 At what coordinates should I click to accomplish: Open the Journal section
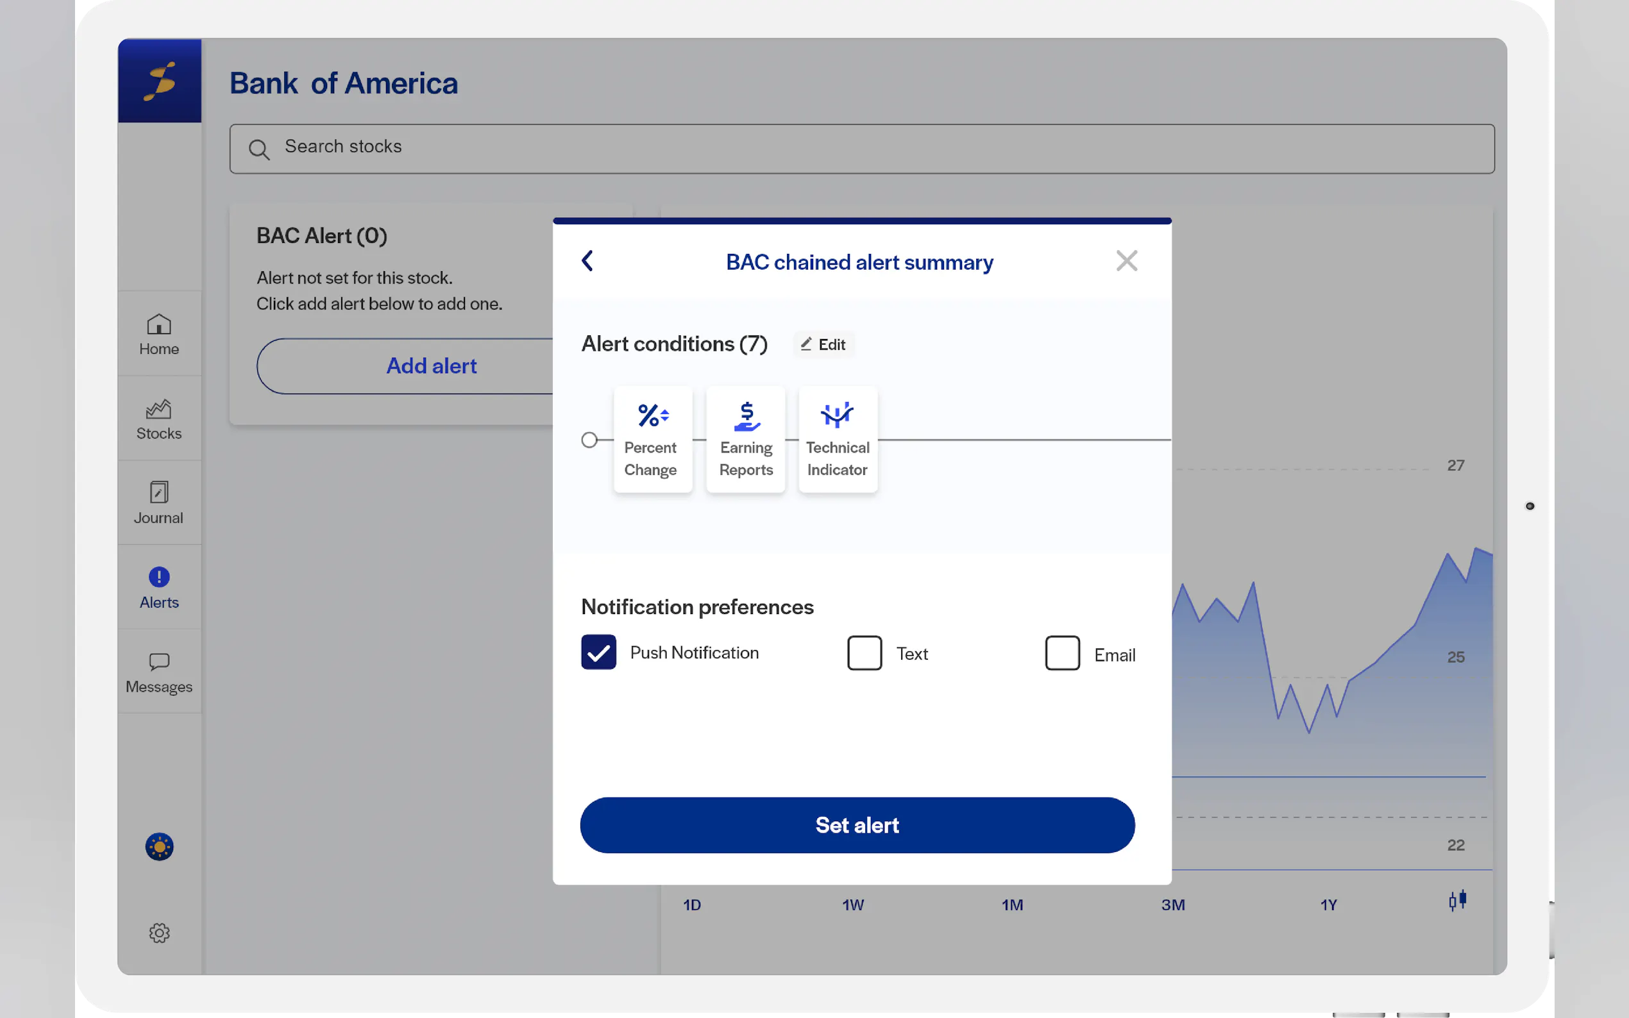click(159, 503)
